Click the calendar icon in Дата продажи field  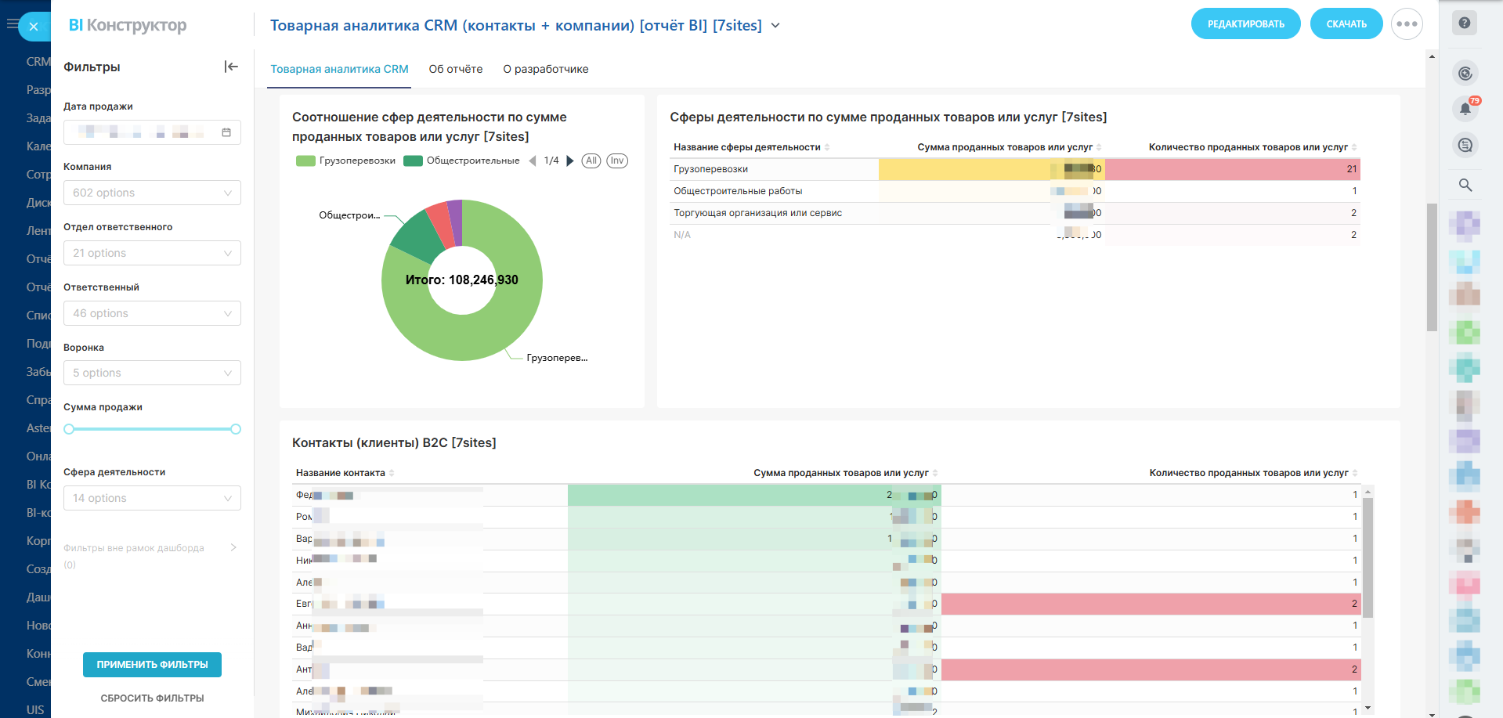226,132
